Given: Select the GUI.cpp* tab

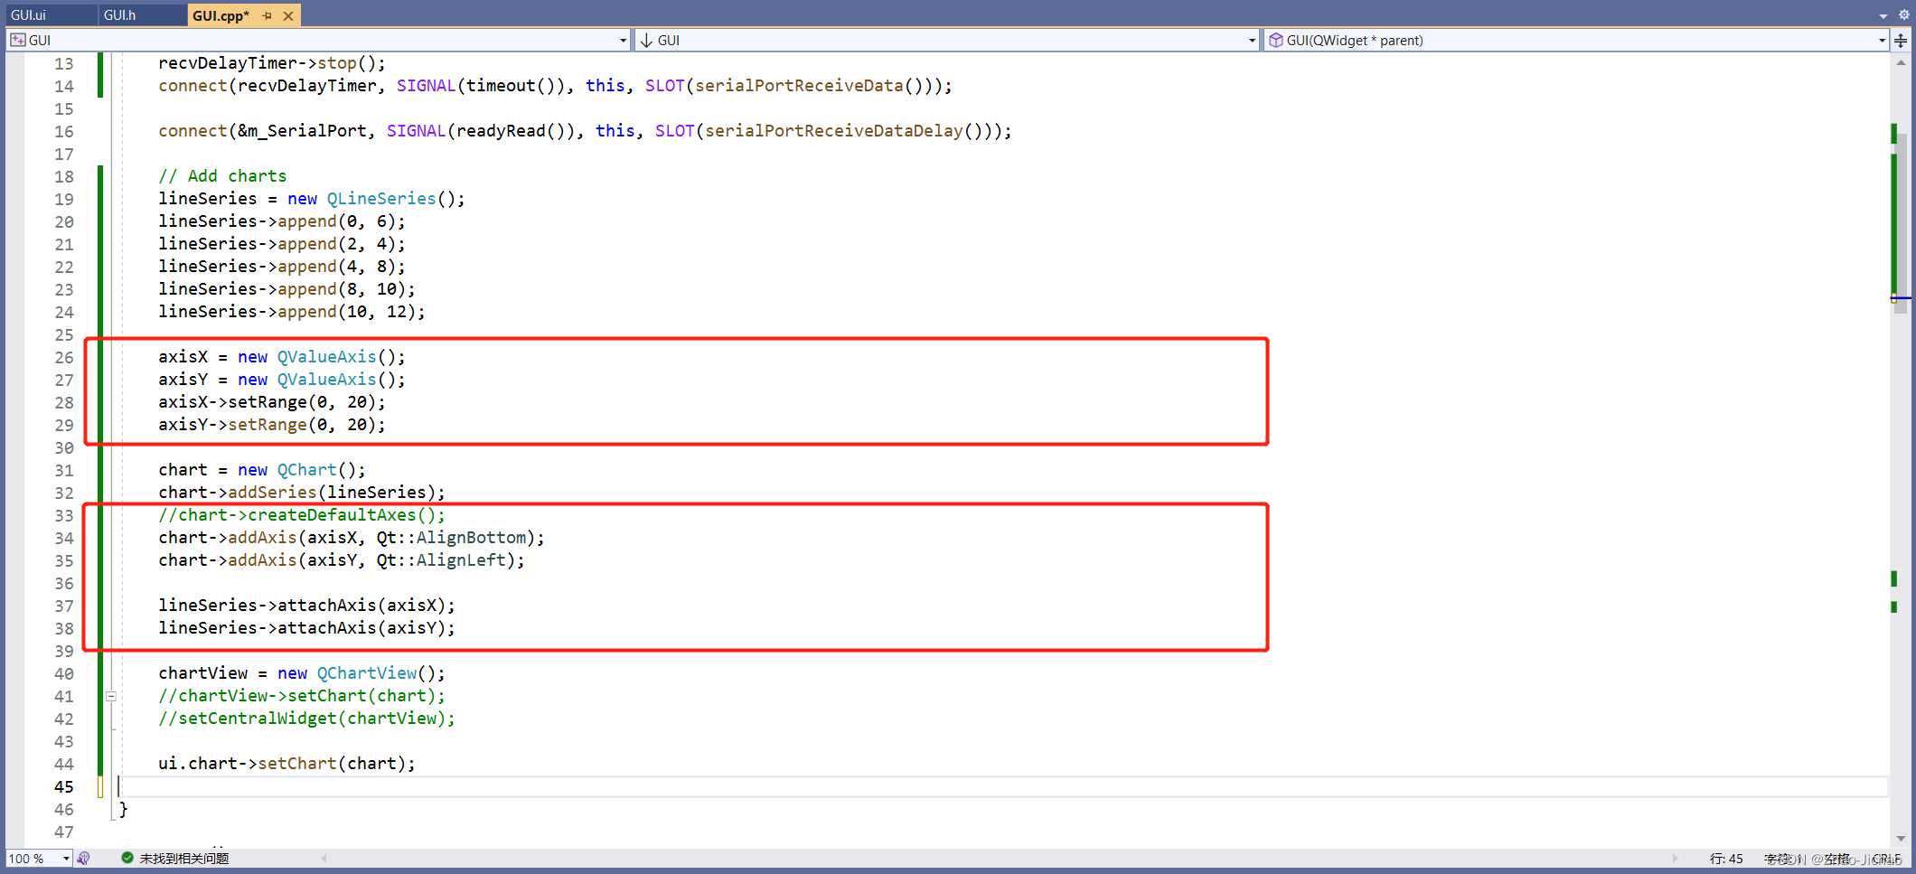Looking at the screenshot, I should (x=221, y=15).
